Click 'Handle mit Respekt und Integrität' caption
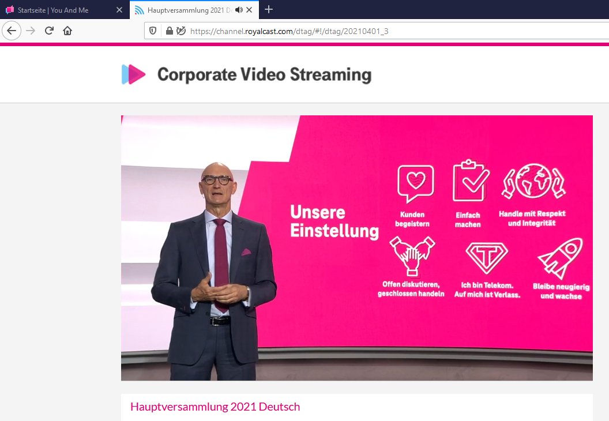The height and width of the screenshot is (421, 609). (x=532, y=218)
